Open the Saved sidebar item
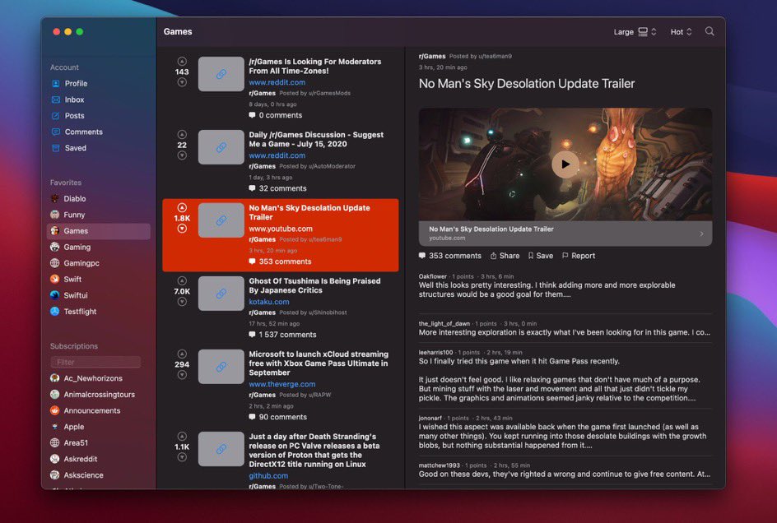777x523 pixels. coord(99,148)
